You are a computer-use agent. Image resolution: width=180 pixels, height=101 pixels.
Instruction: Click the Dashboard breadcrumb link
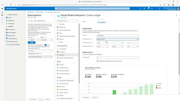[31, 12]
